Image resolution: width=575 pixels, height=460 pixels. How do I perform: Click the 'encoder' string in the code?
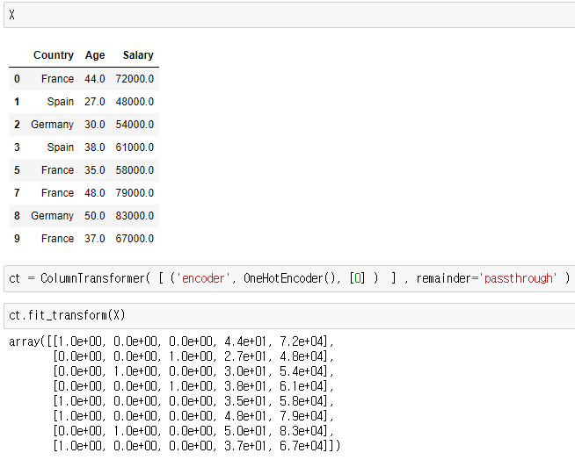pos(203,278)
